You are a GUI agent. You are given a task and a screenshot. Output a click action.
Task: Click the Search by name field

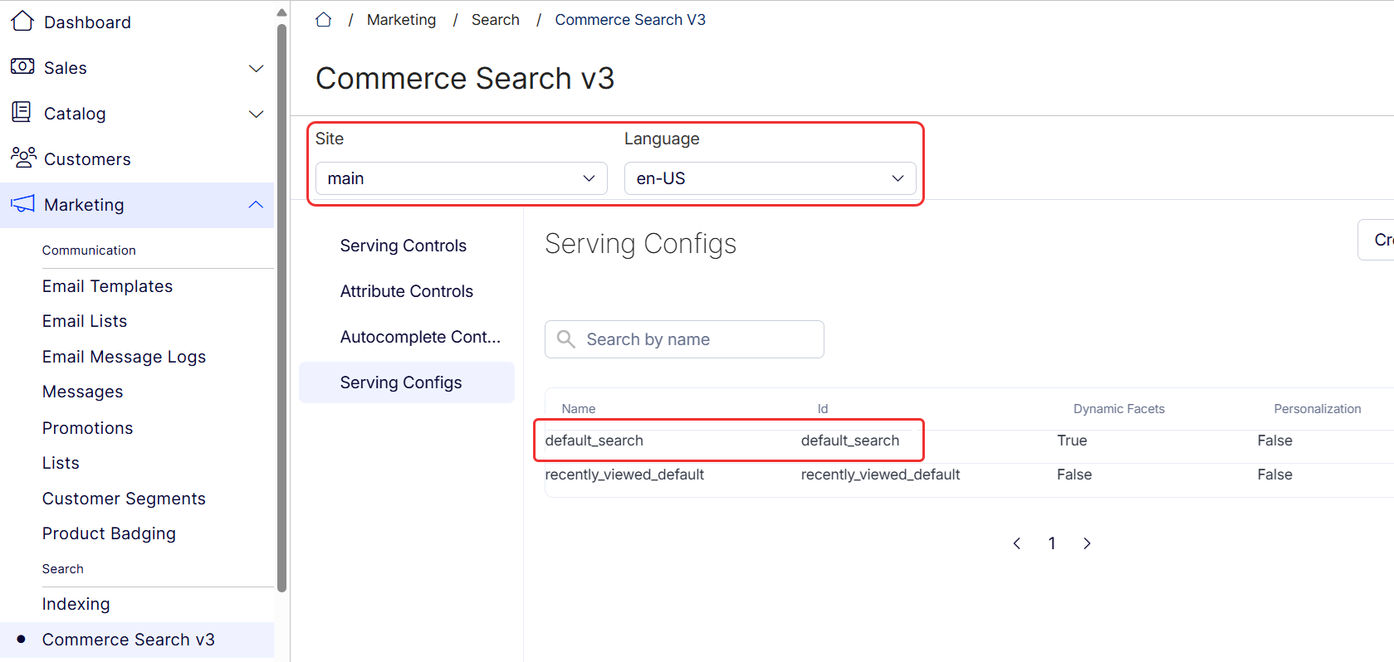click(x=697, y=339)
